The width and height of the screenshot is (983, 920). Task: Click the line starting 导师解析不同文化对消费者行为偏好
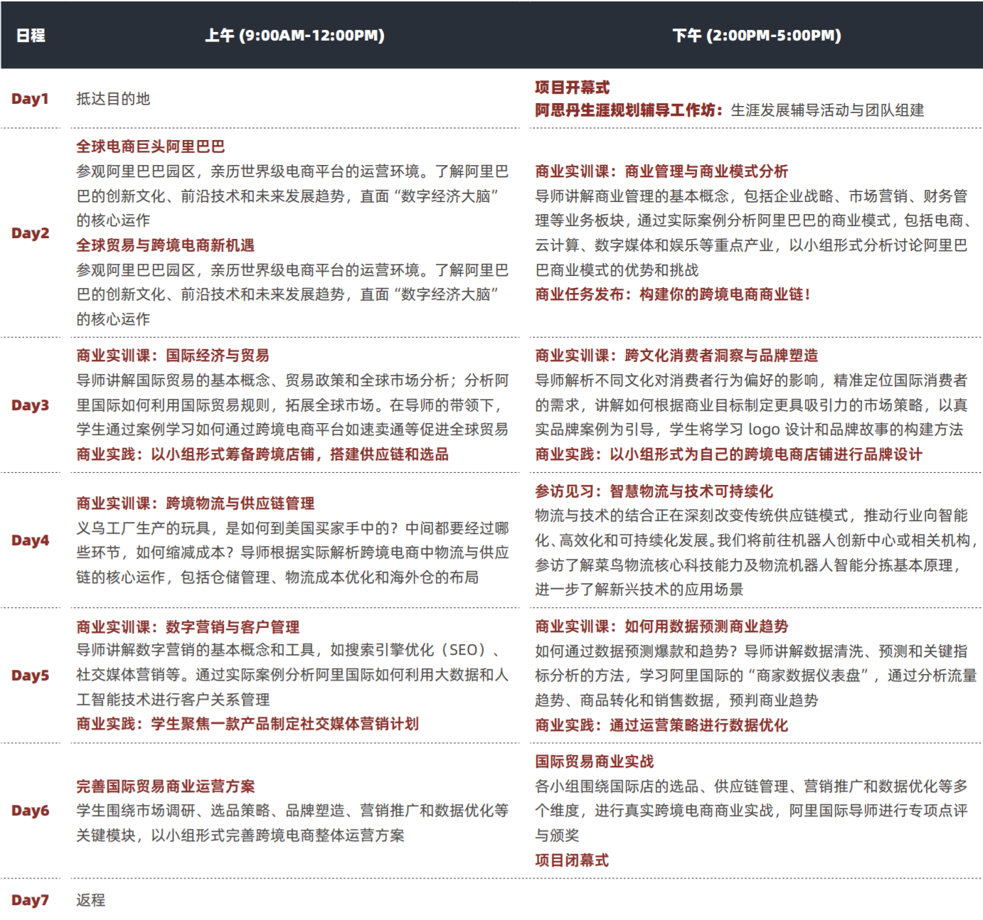[752, 380]
